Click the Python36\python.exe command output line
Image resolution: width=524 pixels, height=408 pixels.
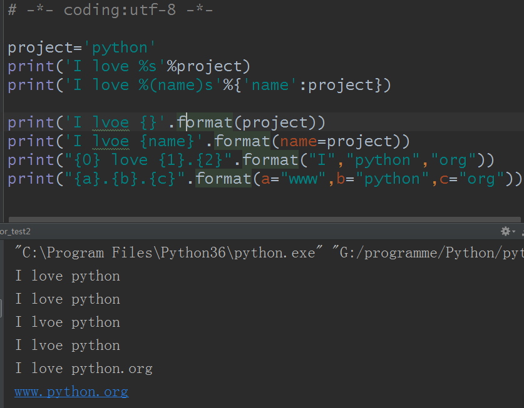point(269,253)
